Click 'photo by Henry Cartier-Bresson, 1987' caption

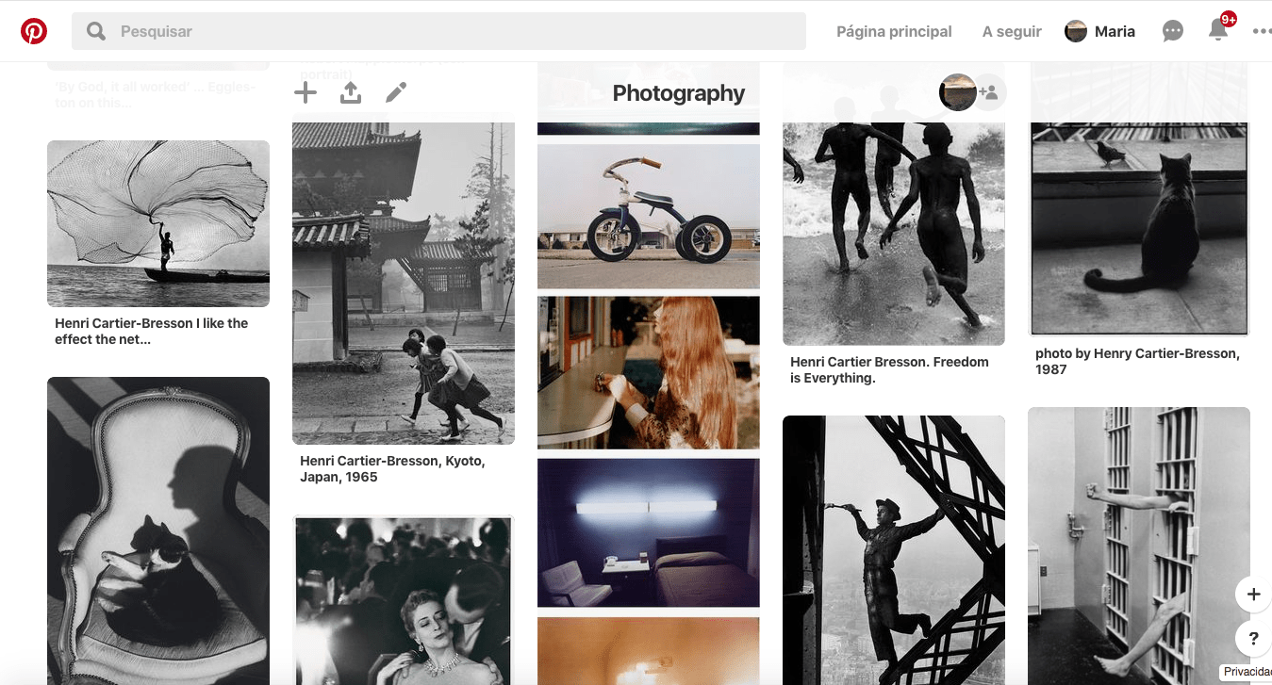(x=1137, y=362)
